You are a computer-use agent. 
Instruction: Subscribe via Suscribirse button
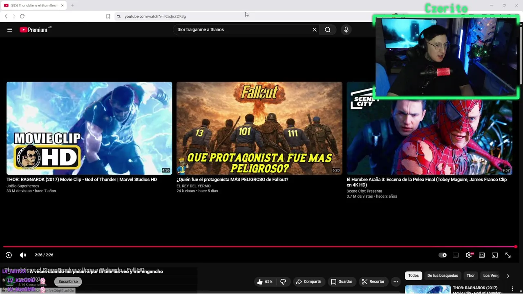(68, 281)
